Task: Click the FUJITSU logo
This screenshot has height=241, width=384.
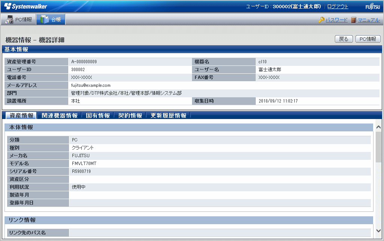Action: click(373, 6)
